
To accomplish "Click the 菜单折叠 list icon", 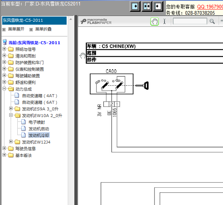I will pyautogui.click(x=31, y=29).
